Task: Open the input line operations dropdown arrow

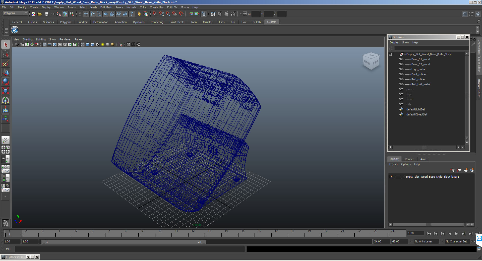Action: pos(241,14)
